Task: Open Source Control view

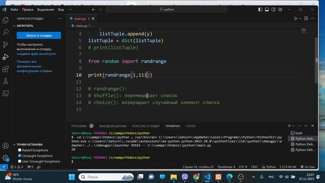Action: [6, 44]
